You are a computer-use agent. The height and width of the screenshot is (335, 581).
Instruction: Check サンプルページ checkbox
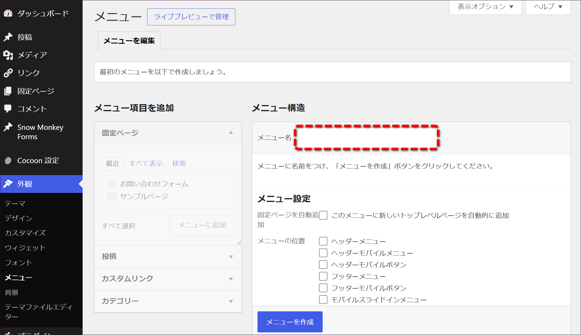coord(112,196)
